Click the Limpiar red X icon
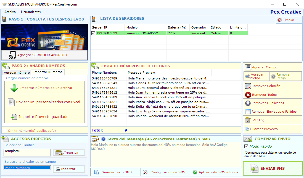This screenshot has height=178, width=304. pyautogui.click(x=280, y=20)
